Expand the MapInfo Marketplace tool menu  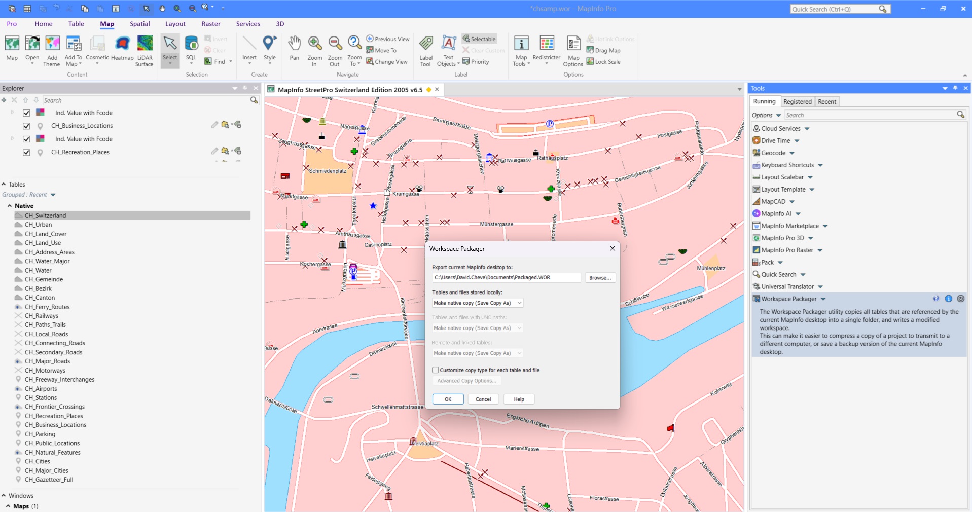pos(825,226)
